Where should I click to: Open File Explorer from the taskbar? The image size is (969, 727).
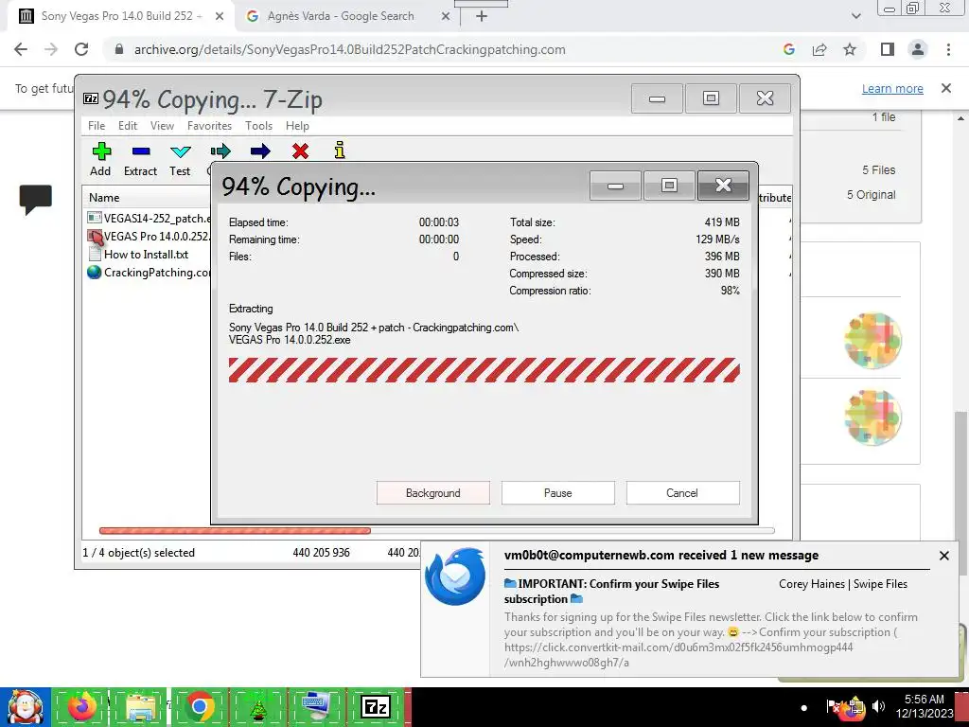[140, 707]
